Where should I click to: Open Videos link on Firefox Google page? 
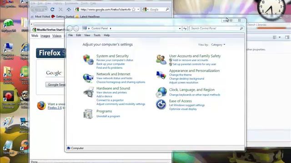click(x=57, y=36)
